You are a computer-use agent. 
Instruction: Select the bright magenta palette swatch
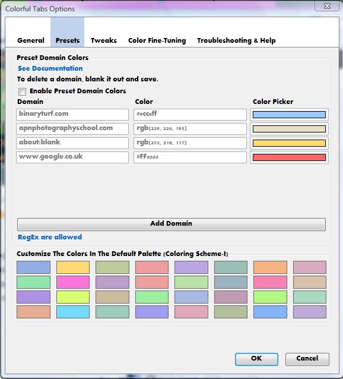(x=73, y=282)
